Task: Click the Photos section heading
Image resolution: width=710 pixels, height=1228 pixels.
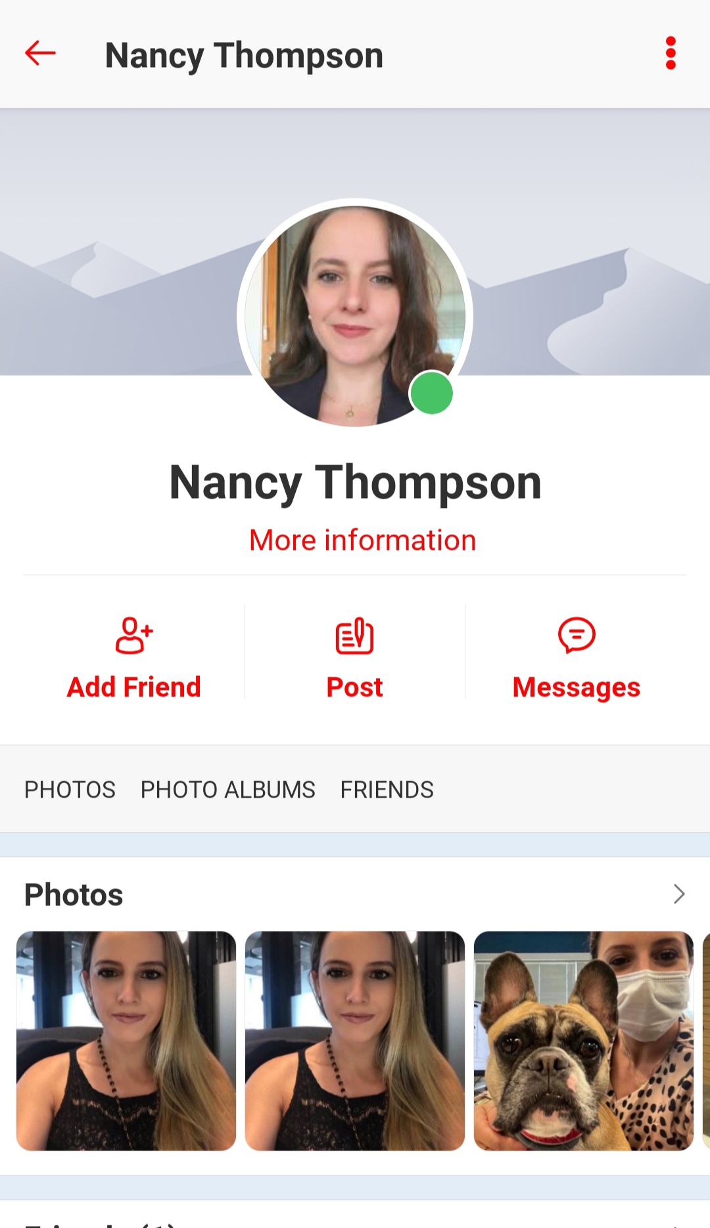Action: (74, 894)
